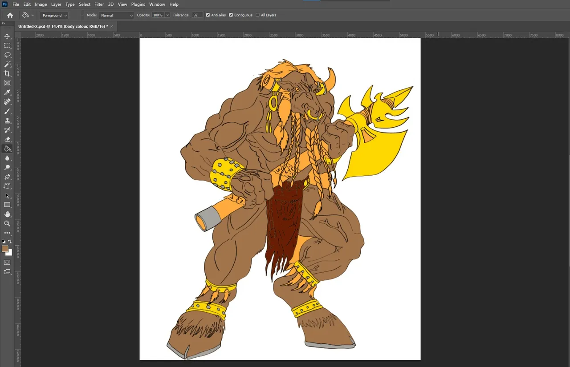Toggle the Anti-alias checkbox
The width and height of the screenshot is (570, 367).
(208, 15)
